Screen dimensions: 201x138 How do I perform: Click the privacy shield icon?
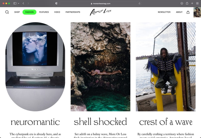[x=57, y=3]
